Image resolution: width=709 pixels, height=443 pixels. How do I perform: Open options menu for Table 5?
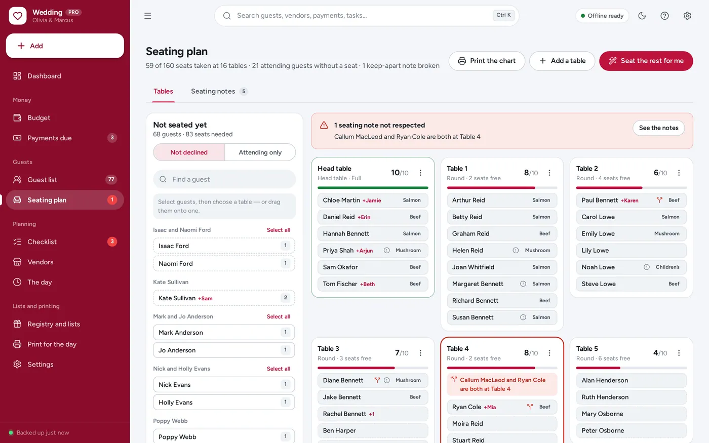[x=679, y=353]
